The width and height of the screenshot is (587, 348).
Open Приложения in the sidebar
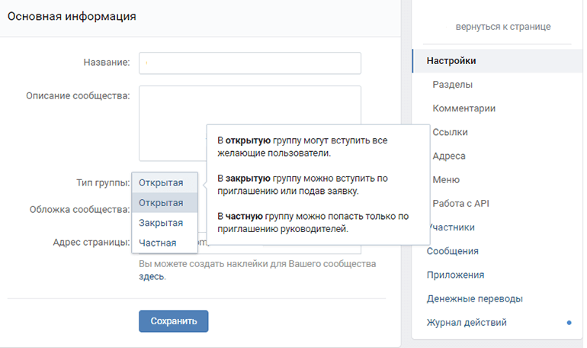[x=455, y=275]
